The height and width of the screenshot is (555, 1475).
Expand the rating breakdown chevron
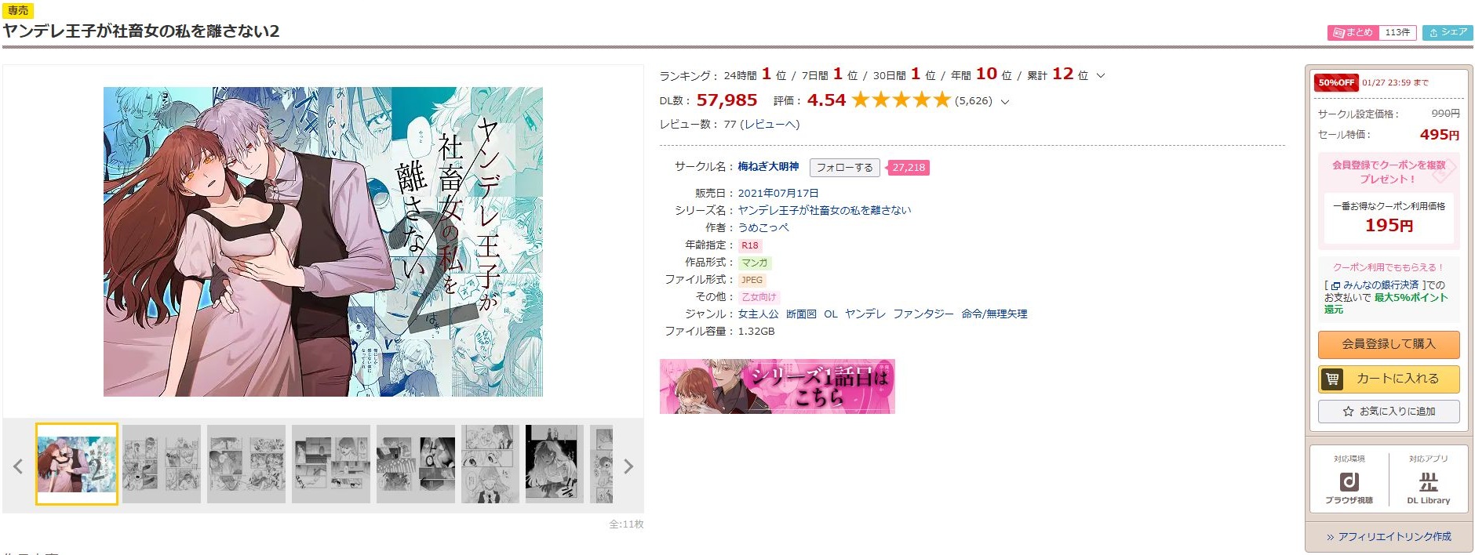1005,102
